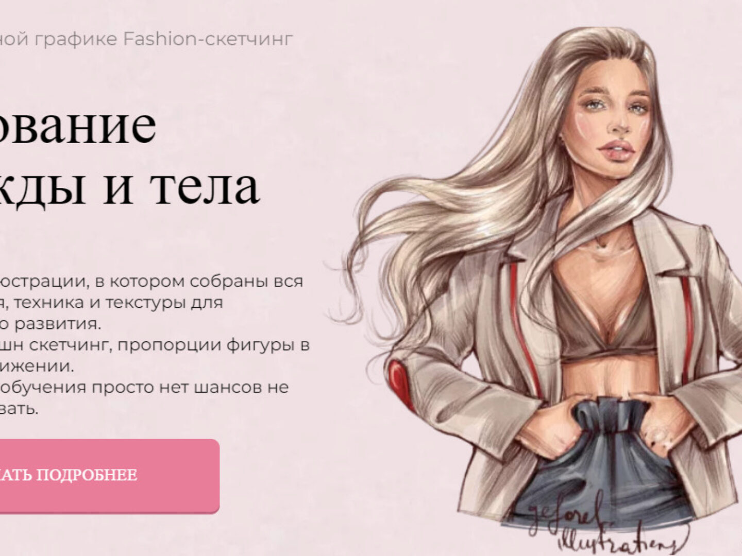This screenshot has height=556, width=742.
Task: Click the paragraph line ending 'собраны вся'
Action: [x=151, y=282]
